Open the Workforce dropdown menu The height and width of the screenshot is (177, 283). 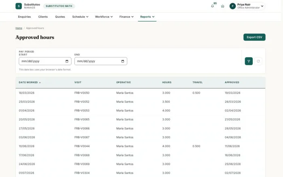click(104, 17)
